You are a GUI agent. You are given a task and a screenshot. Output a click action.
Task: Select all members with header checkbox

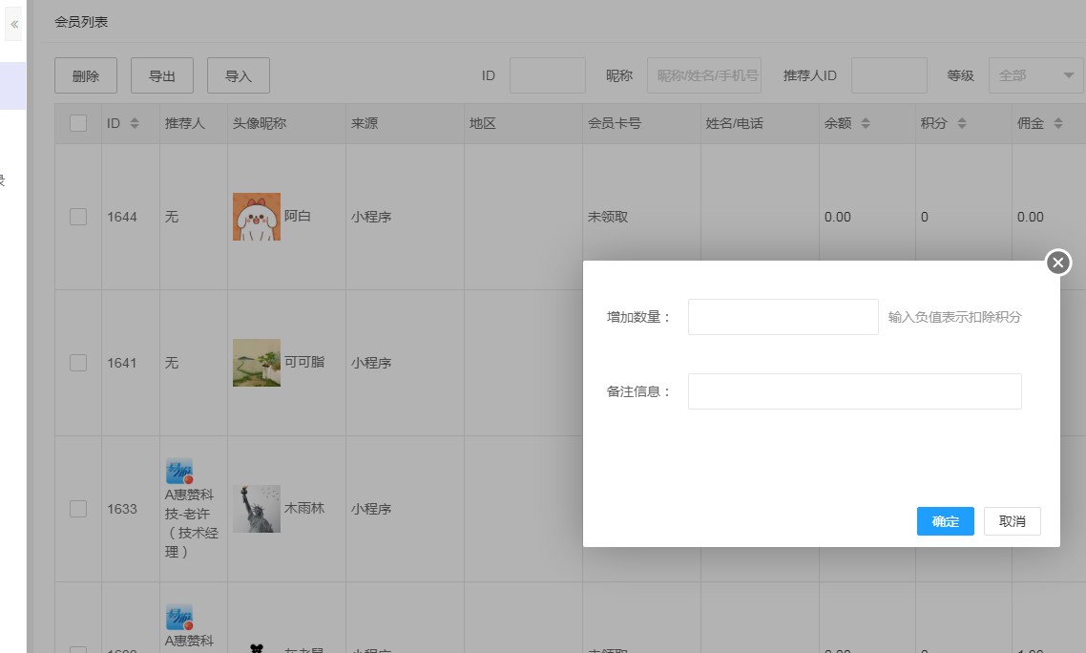78,123
